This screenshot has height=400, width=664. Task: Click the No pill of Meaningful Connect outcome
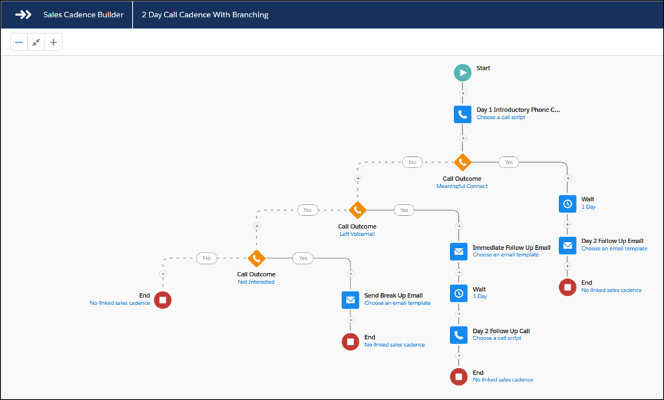[412, 162]
